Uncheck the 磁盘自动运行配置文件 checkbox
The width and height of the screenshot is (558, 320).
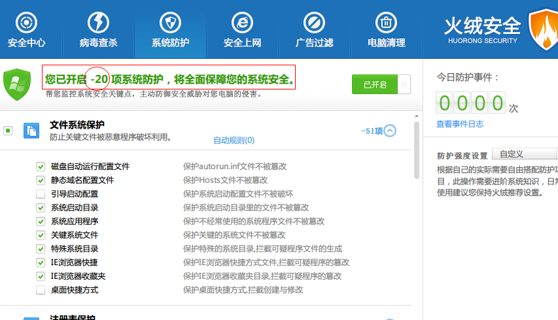click(41, 167)
